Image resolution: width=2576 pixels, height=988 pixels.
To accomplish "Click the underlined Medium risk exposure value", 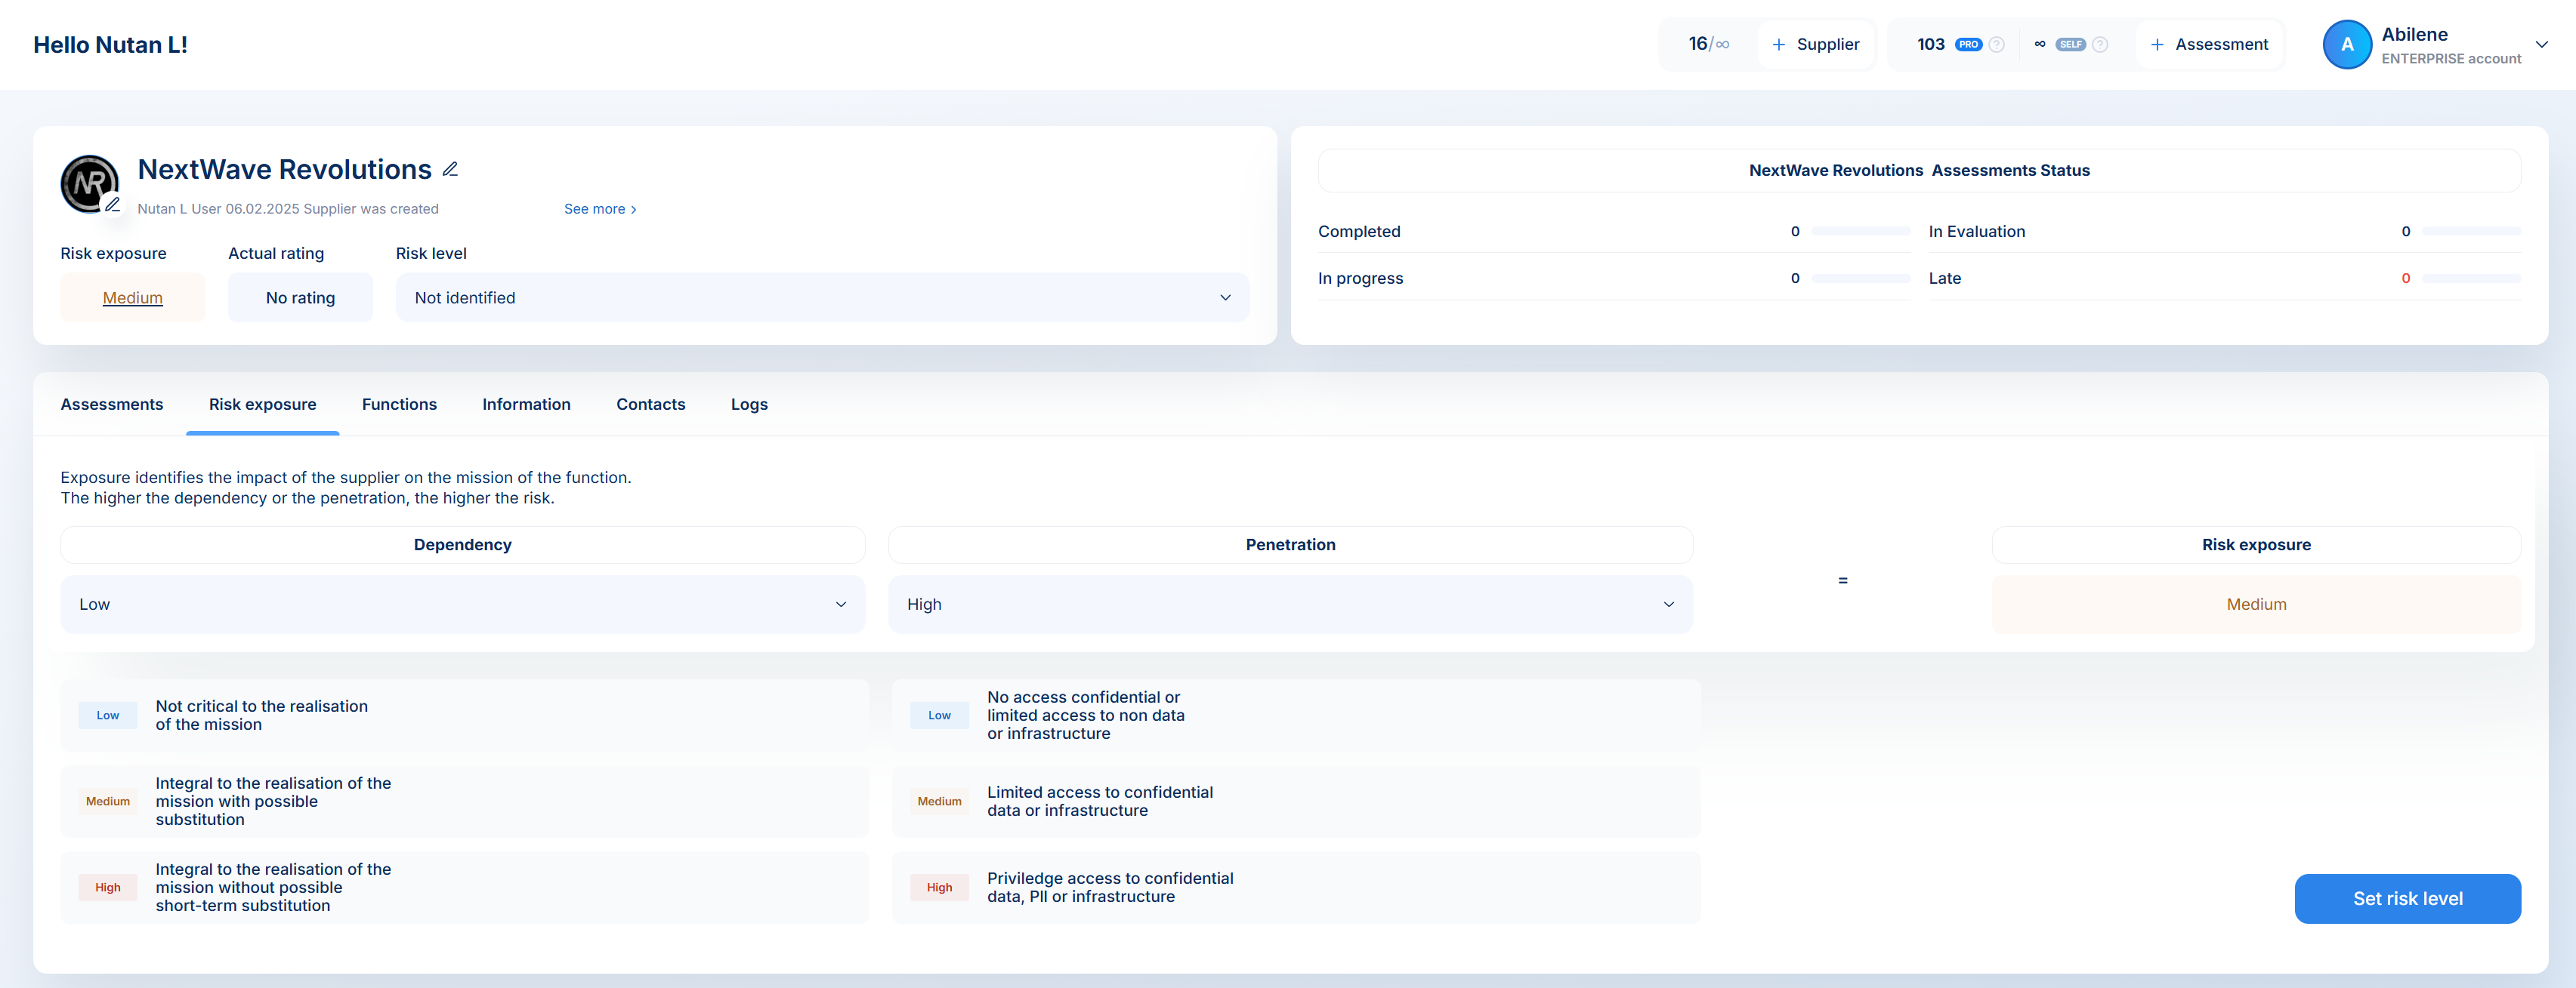I will pyautogui.click(x=132, y=297).
